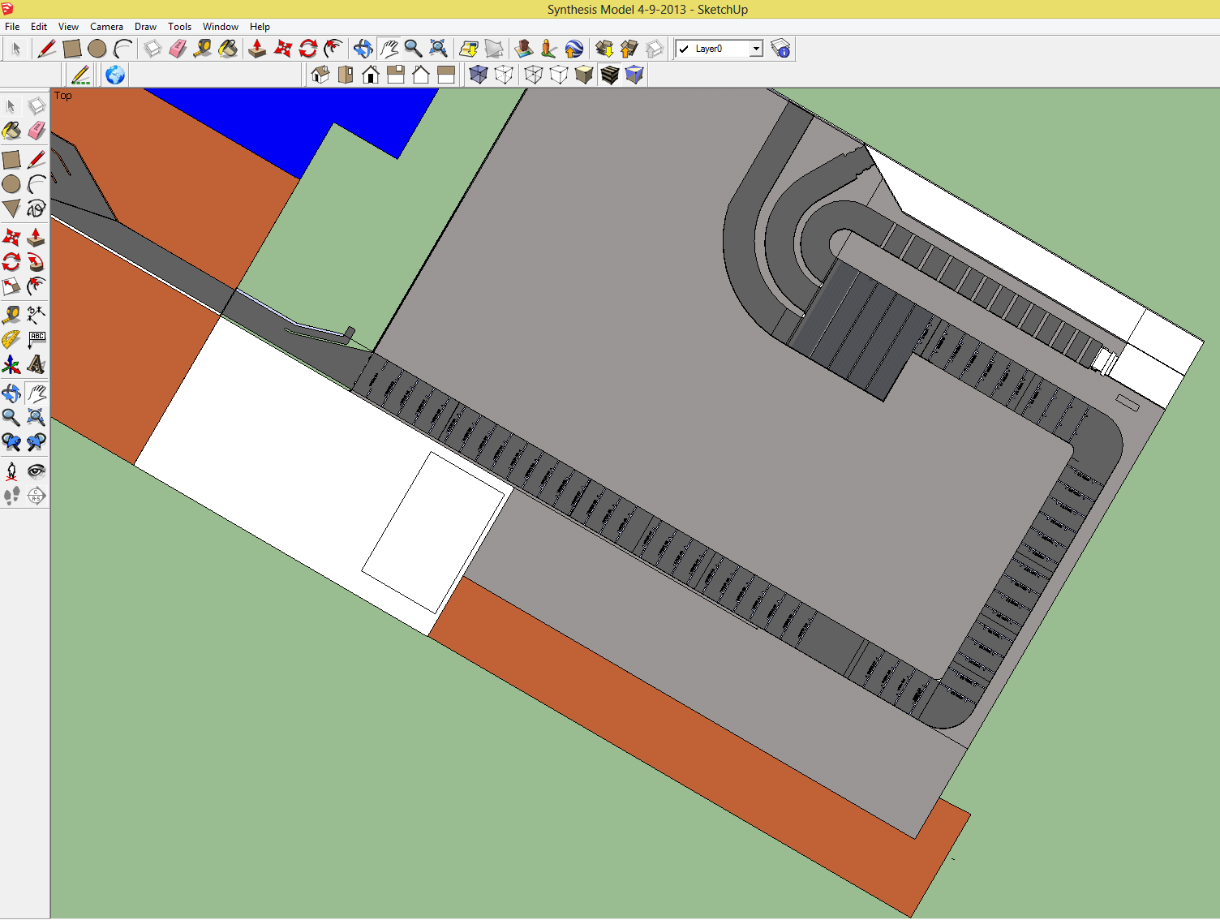Open the Layer Manager icon
1220x920 pixels.
click(x=780, y=49)
